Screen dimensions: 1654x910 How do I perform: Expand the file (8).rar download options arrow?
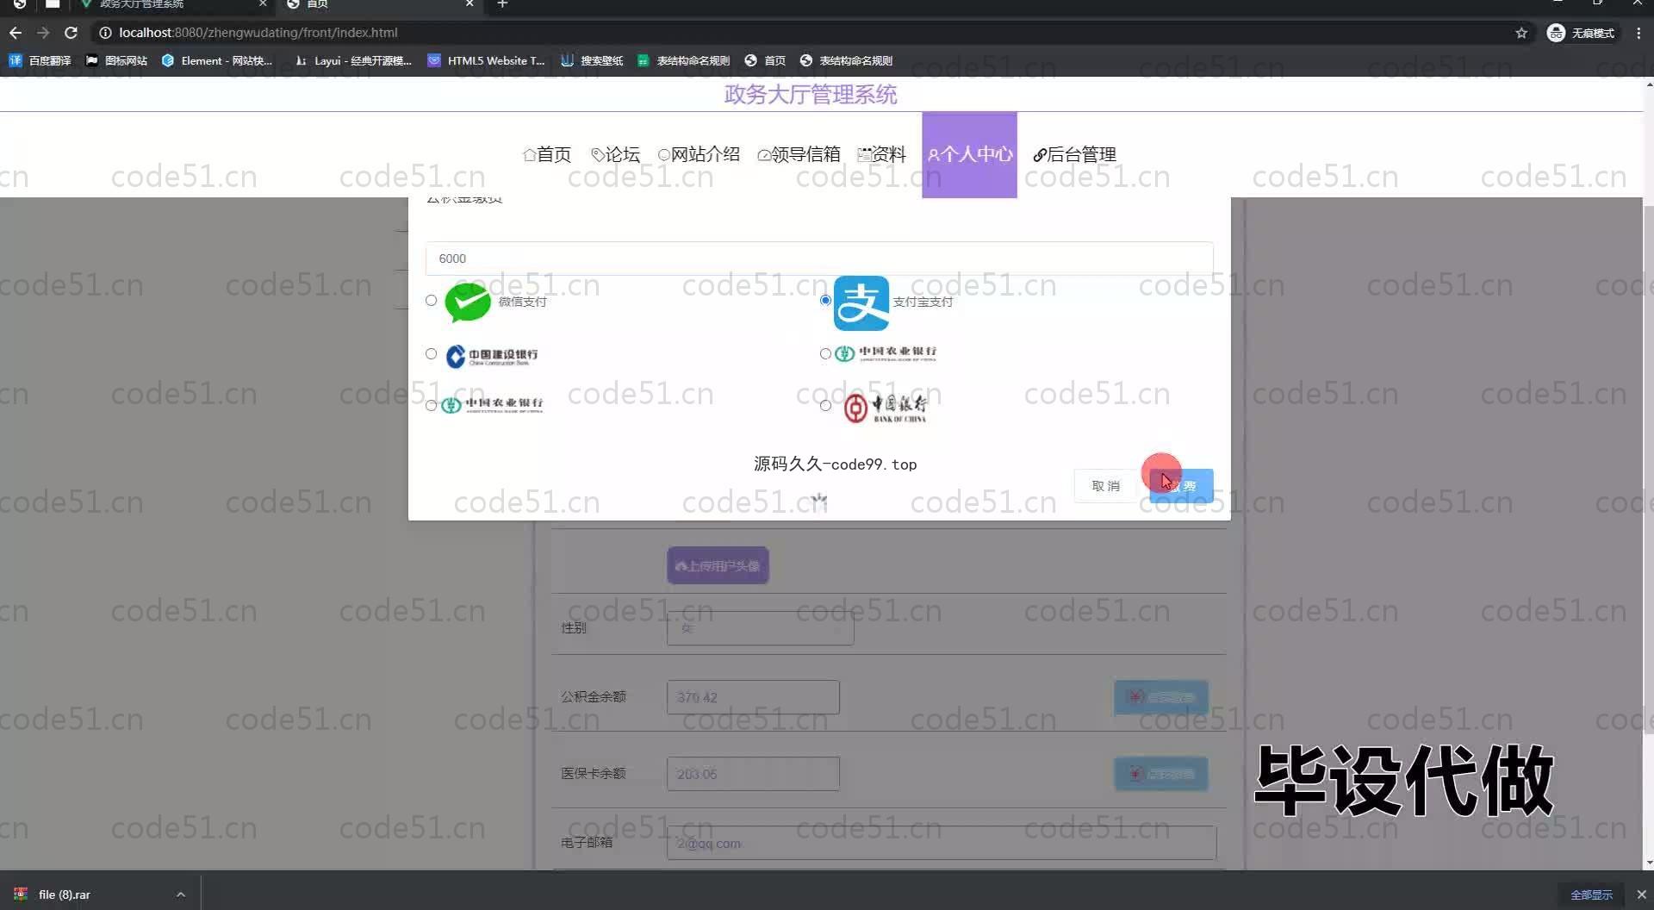(x=181, y=894)
